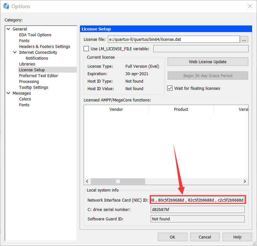Select Fonts under General
Screen dimensions: 257x246
point(24,41)
